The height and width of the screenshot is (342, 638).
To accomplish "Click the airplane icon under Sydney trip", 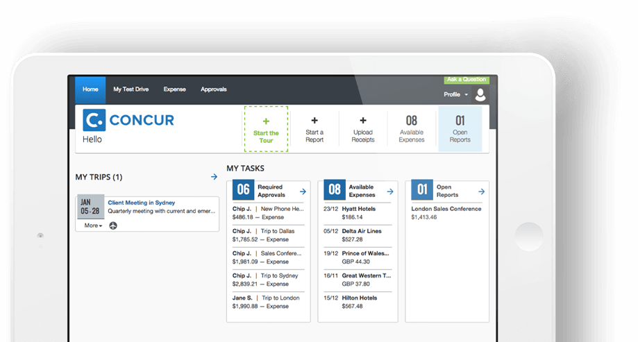I will tap(113, 225).
